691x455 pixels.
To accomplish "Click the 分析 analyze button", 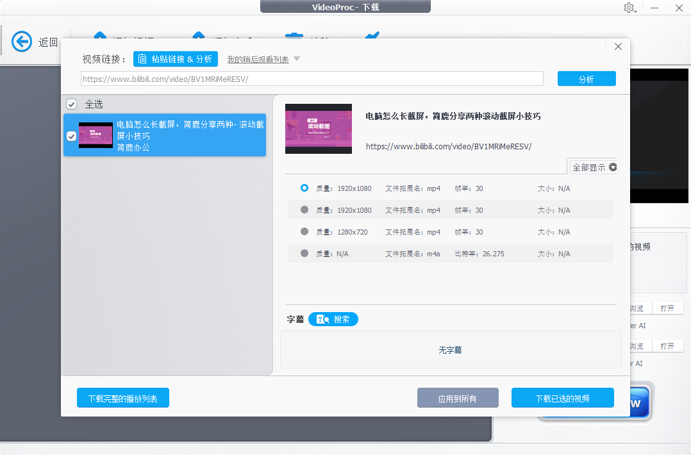I will (586, 78).
